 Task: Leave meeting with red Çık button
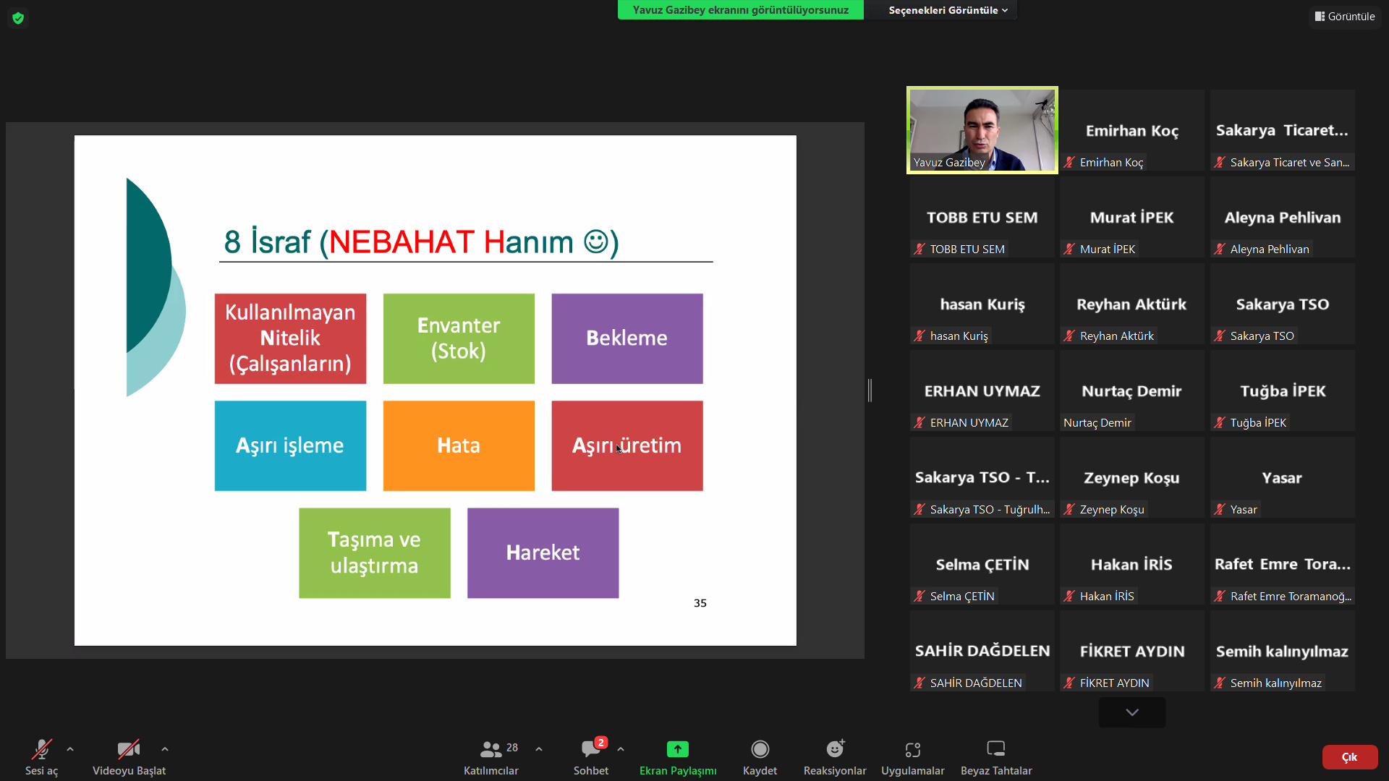(1349, 757)
